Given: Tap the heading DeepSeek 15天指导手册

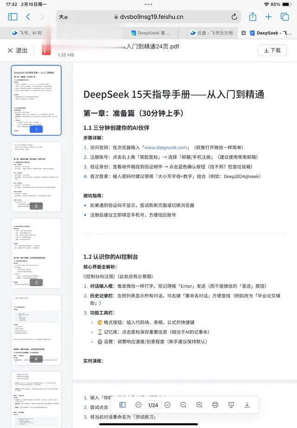Looking at the screenshot, I should click(174, 94).
